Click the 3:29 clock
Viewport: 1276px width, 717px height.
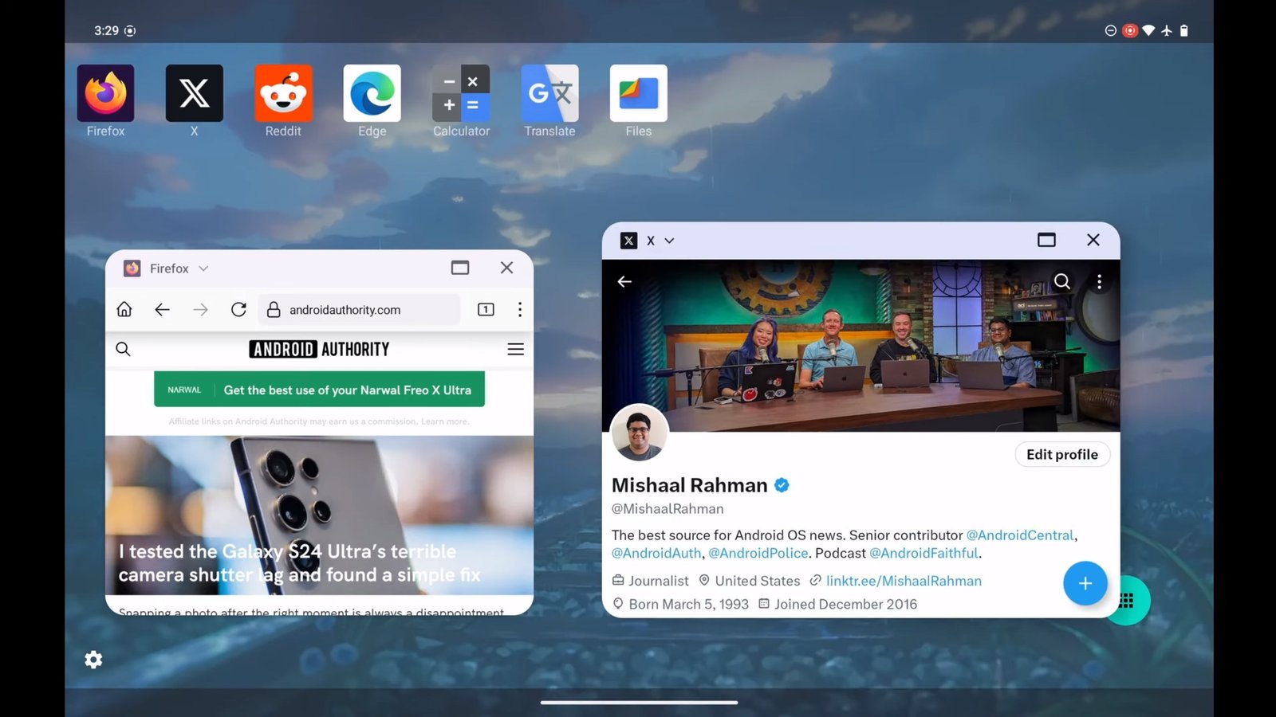tap(106, 30)
